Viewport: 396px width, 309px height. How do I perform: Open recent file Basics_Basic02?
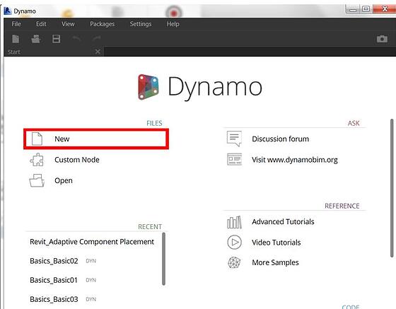click(54, 261)
